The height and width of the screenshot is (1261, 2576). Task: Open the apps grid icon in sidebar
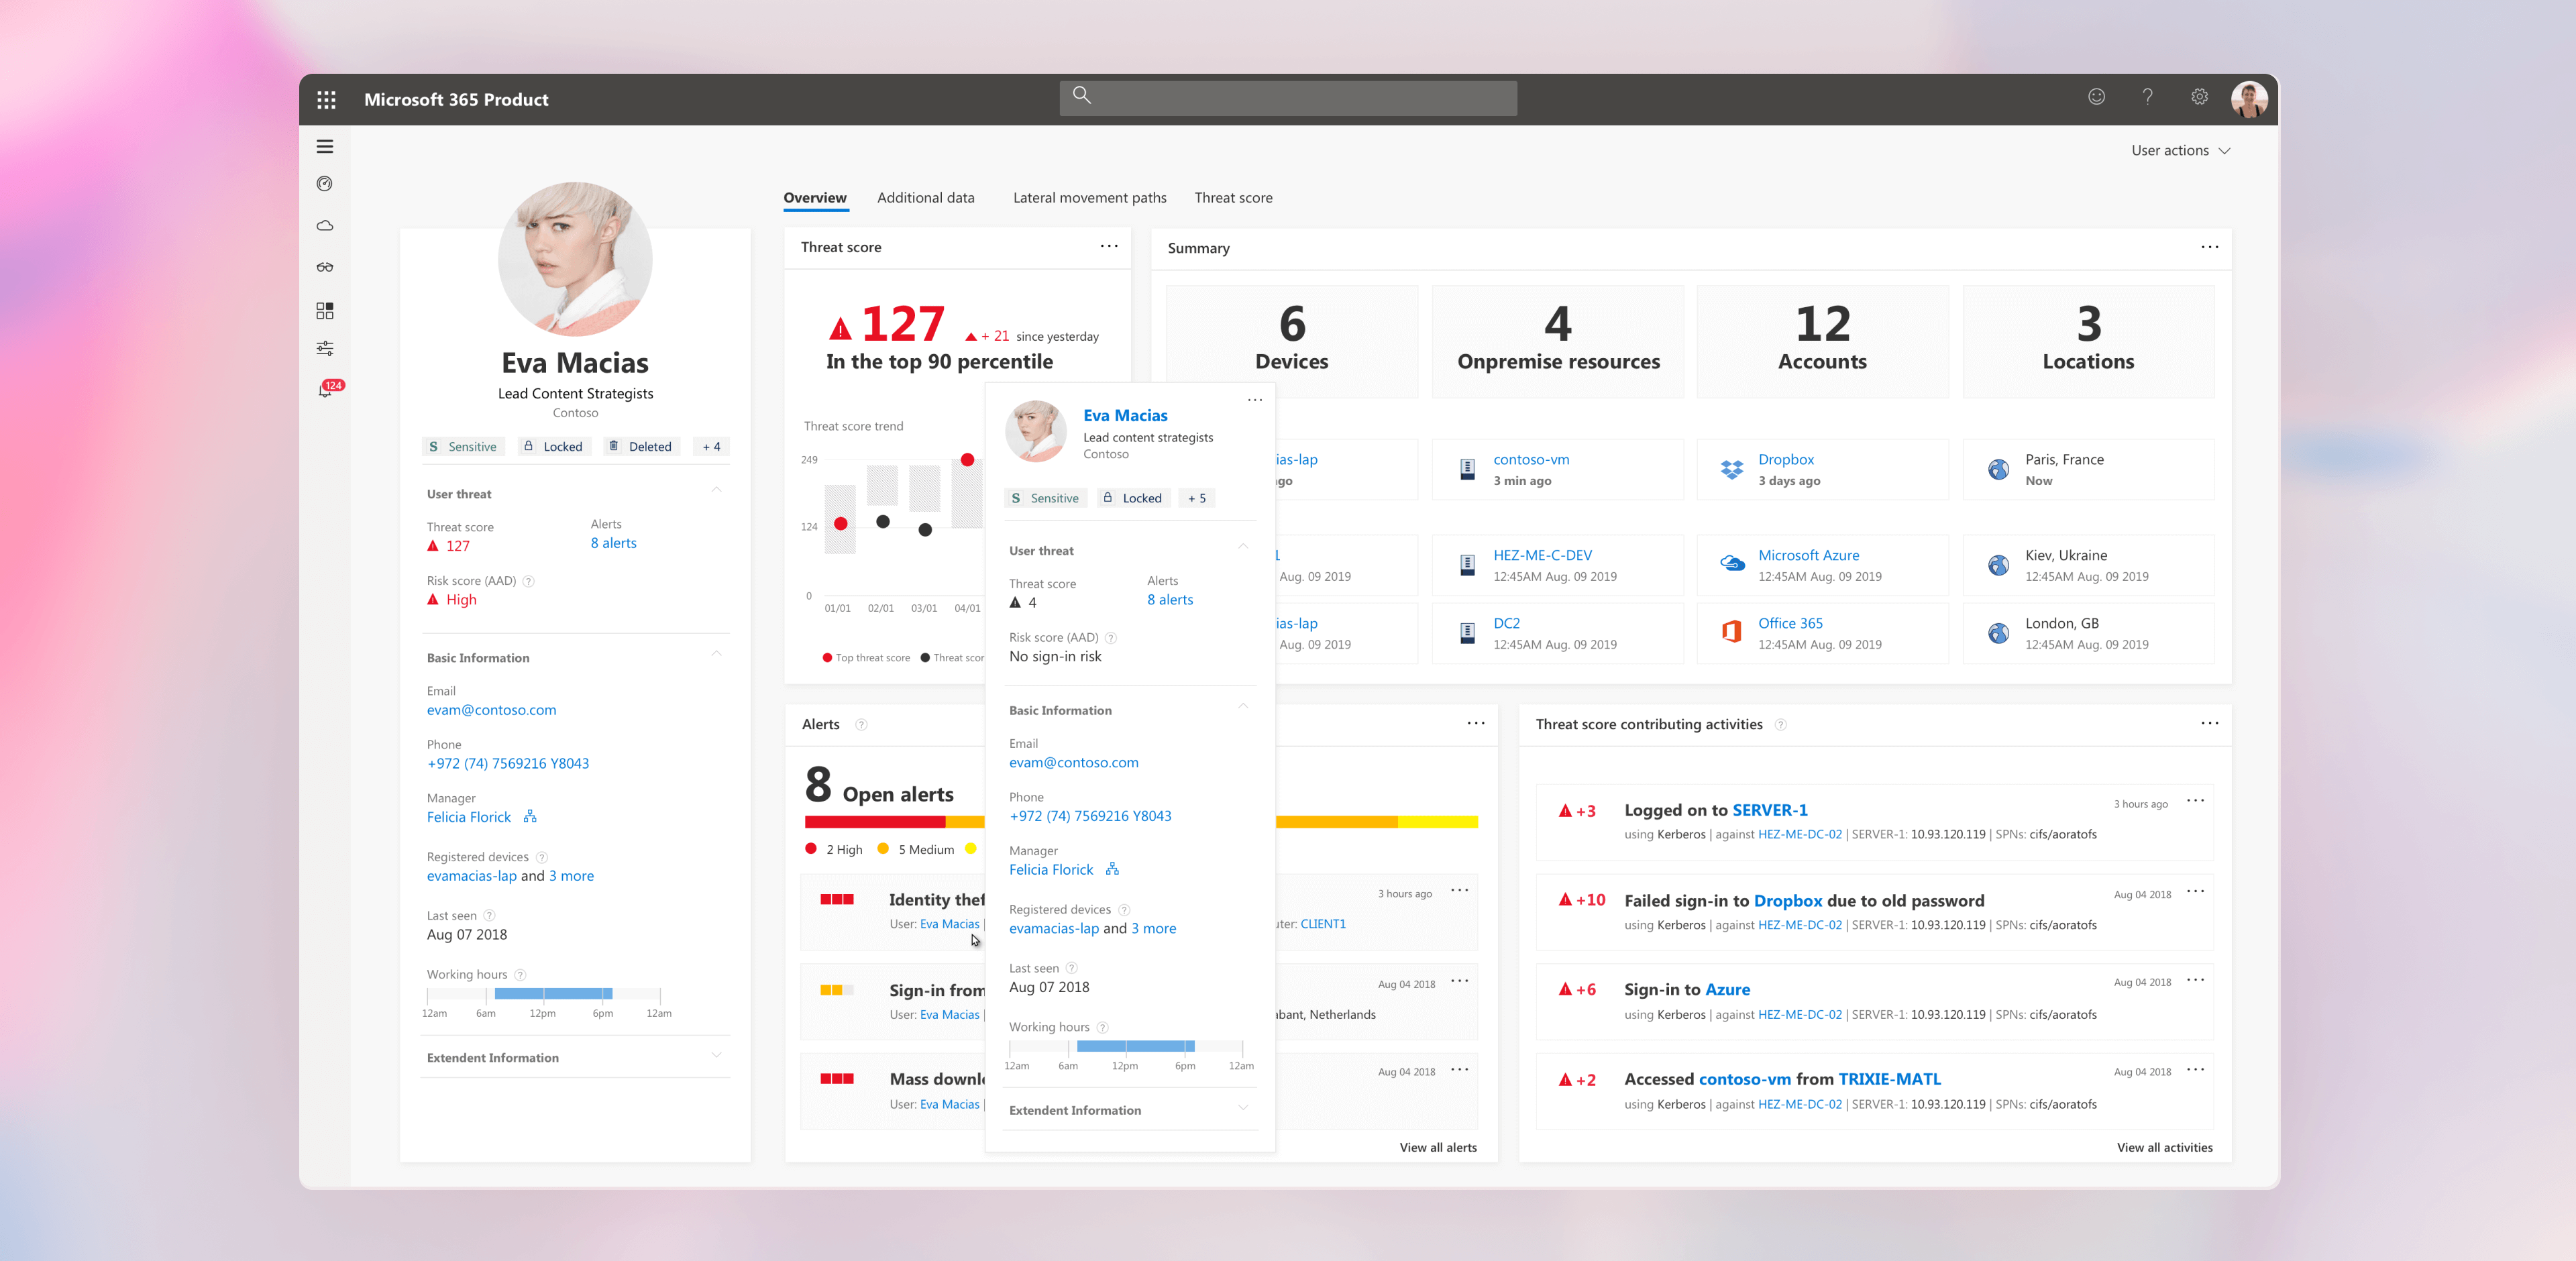[x=325, y=310]
